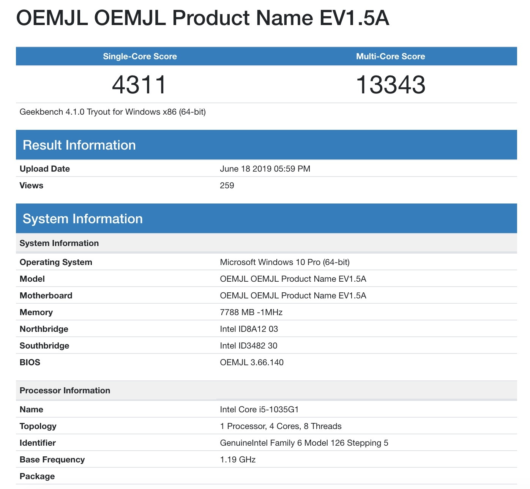Click the Views count 259

point(227,186)
